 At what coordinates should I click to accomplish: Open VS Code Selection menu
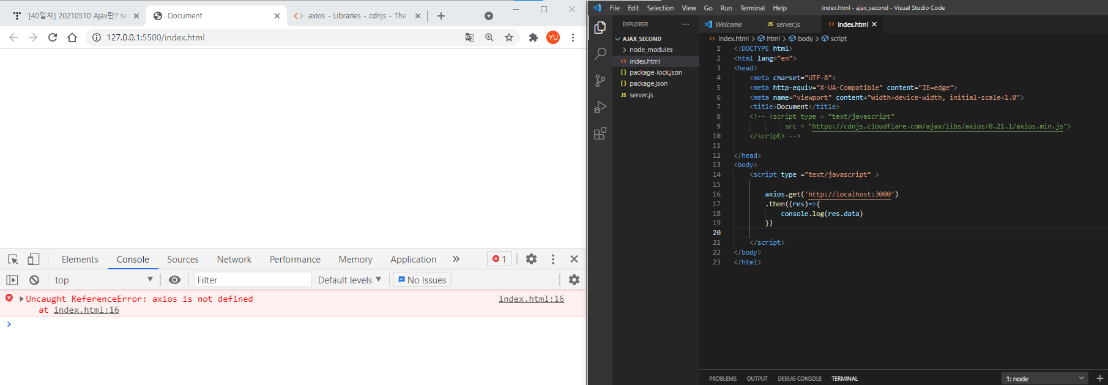tap(660, 8)
